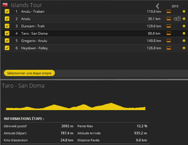Click the 2015 year label
The image size is (188, 145).
click(x=175, y=6)
